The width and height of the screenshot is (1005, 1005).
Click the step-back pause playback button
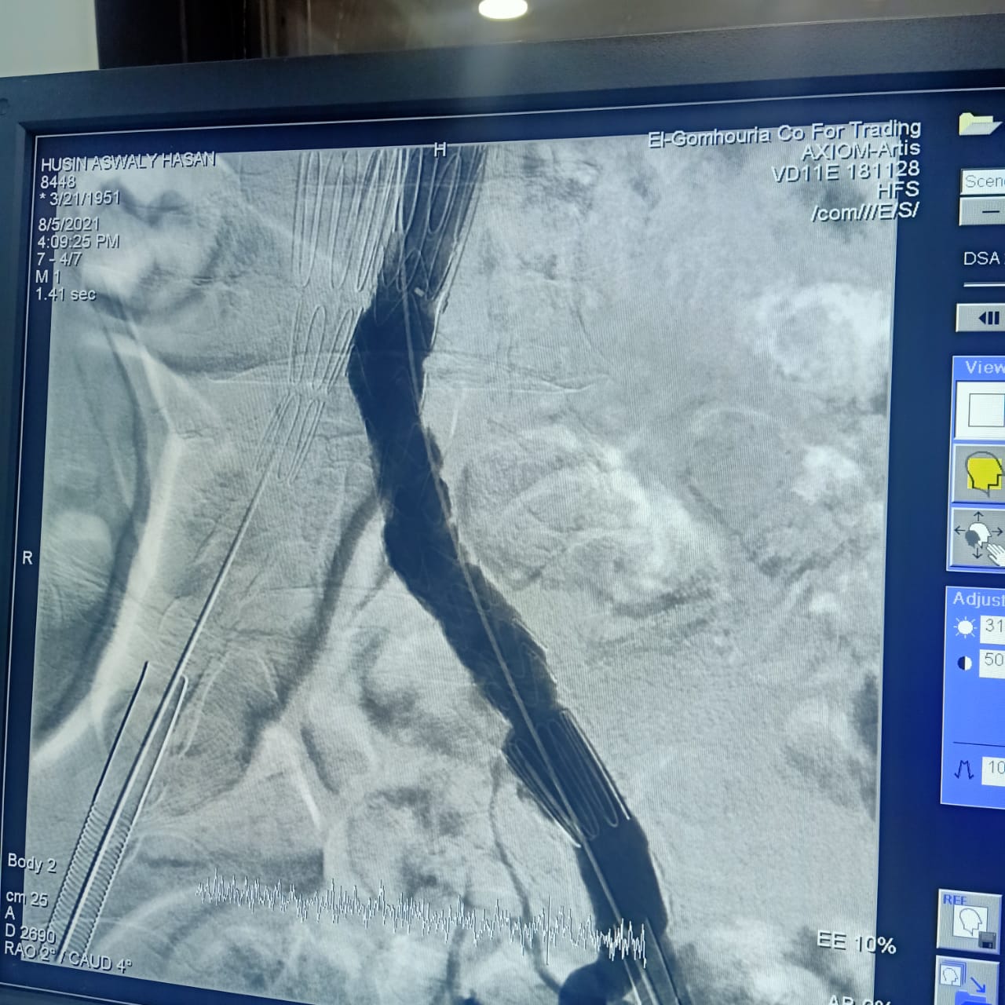click(984, 318)
